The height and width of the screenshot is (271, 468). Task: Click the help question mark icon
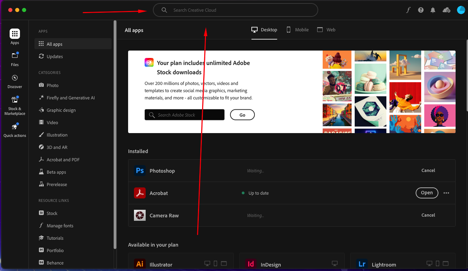click(421, 10)
